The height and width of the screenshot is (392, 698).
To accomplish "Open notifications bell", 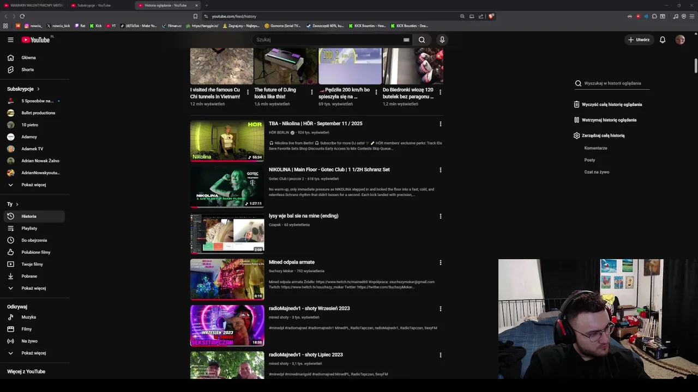I will coord(663,40).
